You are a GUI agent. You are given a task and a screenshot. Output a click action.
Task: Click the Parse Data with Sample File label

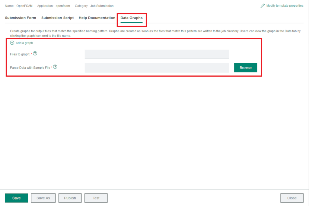[30, 68]
